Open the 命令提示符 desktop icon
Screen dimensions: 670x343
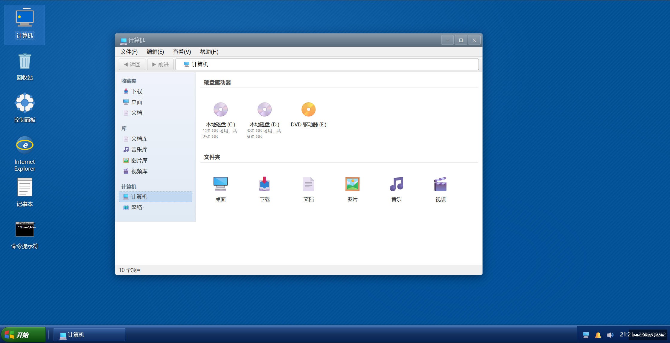(25, 235)
